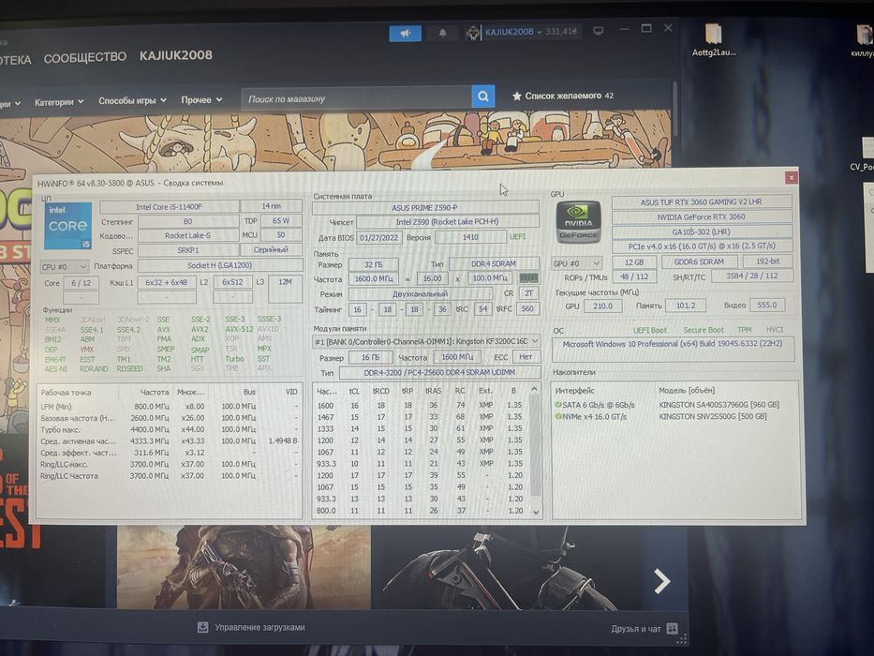Image resolution: width=874 pixels, height=656 pixels.
Task: Open Steam notifications bell
Action: (442, 33)
